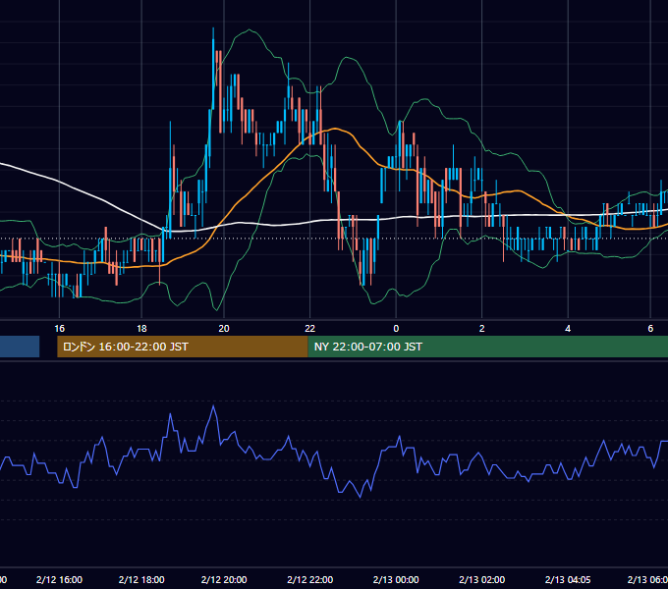Click the '2/12 18:00' date label

coord(141,579)
